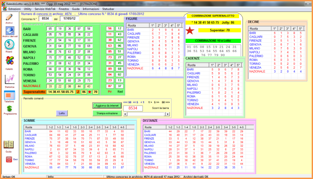
Task: Advance one draw with 1 >
Action: pos(150,102)
